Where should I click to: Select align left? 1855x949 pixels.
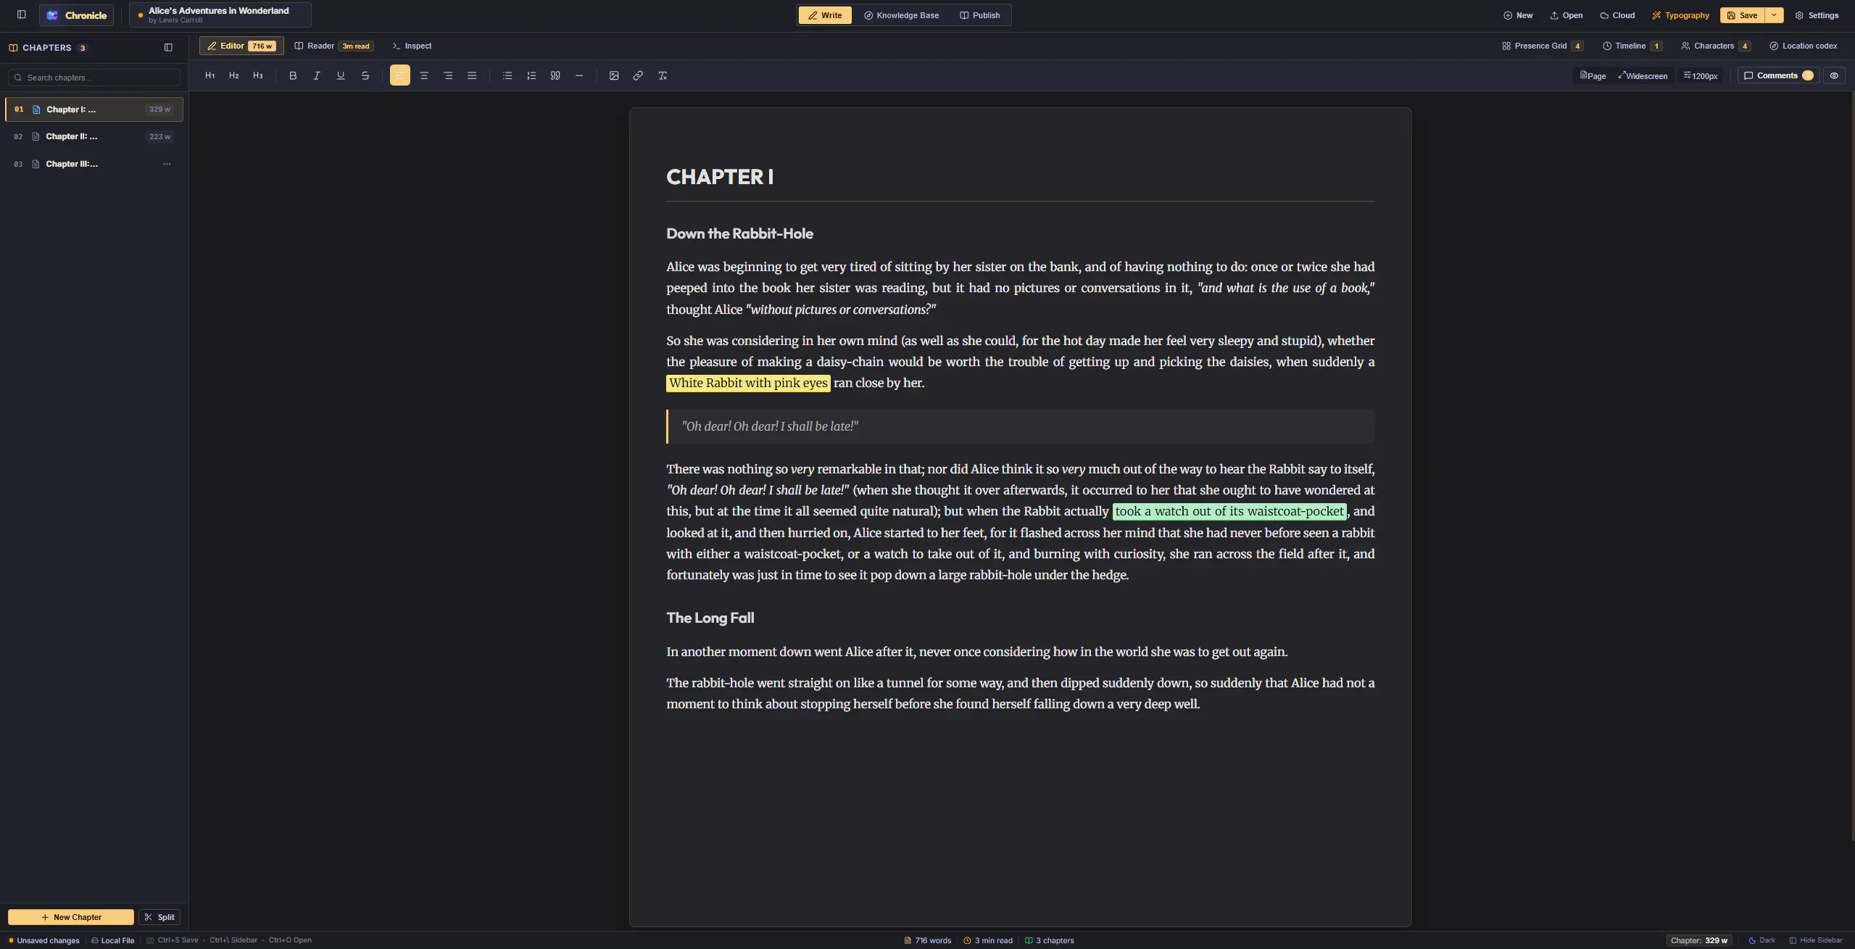tap(400, 75)
